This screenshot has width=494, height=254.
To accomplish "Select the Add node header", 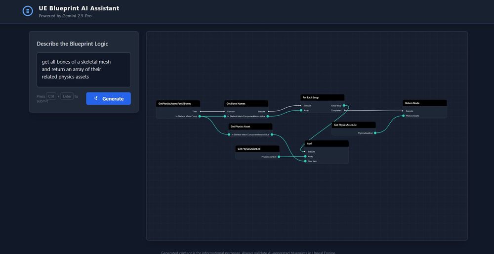I will pos(327,144).
